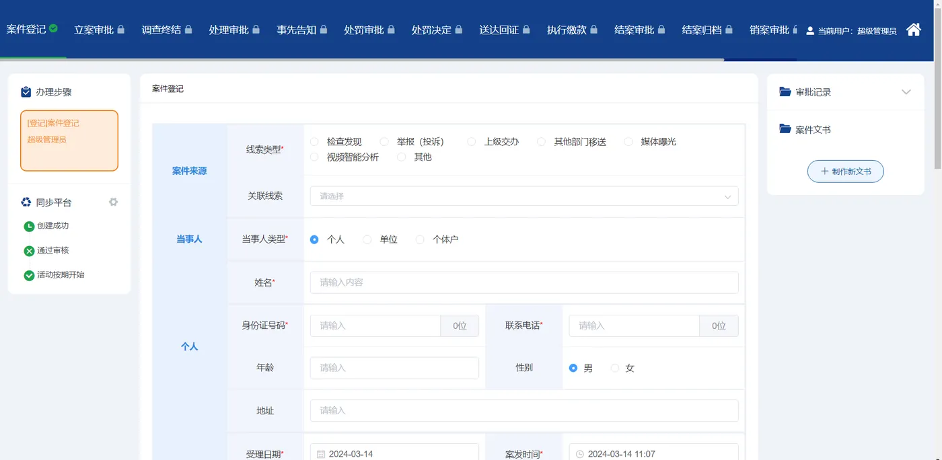
Task: Open the 案发时间 date-time picker
Action: [653, 453]
